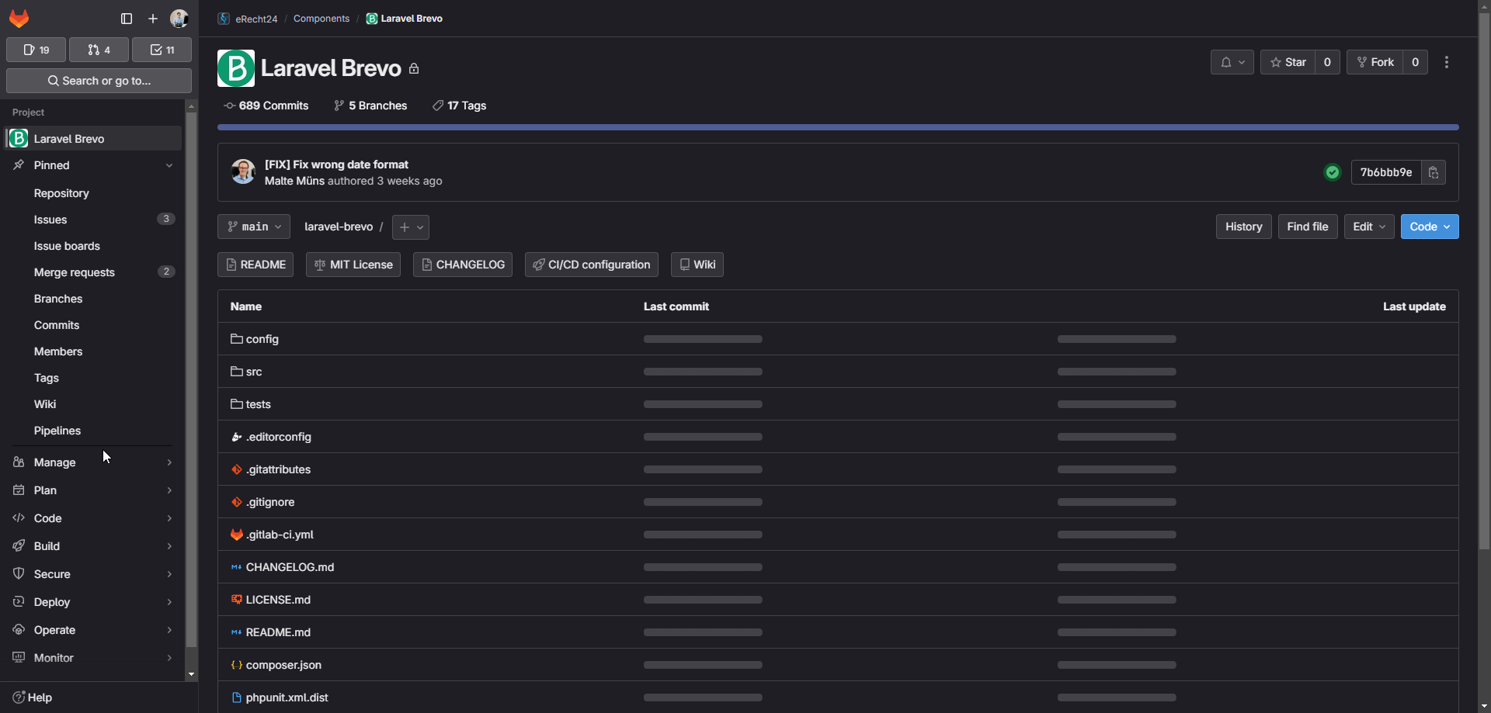Open assigned issues counter showing 19
1491x713 pixels.
coord(36,50)
